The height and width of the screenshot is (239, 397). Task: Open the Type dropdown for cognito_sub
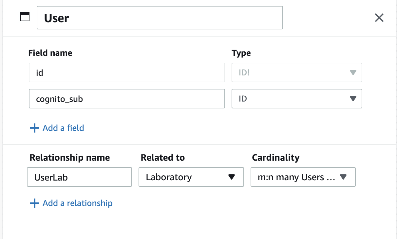[x=296, y=99]
